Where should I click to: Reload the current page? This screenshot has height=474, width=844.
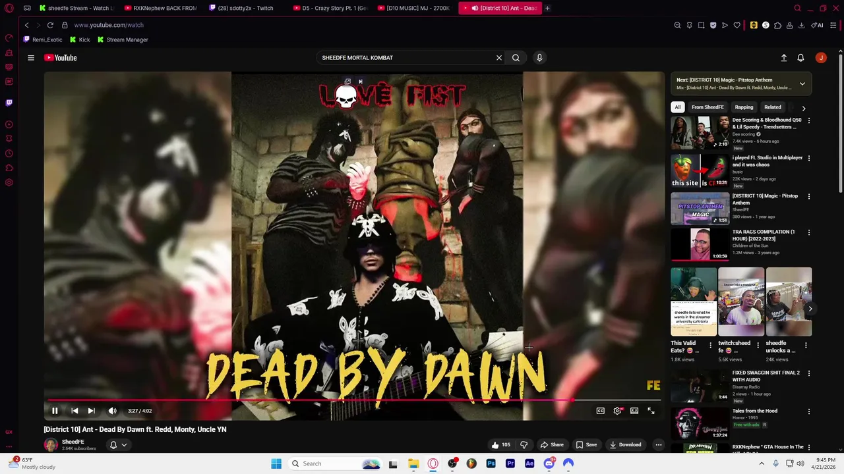point(50,25)
